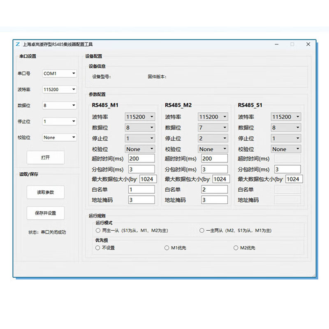Select 一主两从 run mode radio button

coord(202,231)
